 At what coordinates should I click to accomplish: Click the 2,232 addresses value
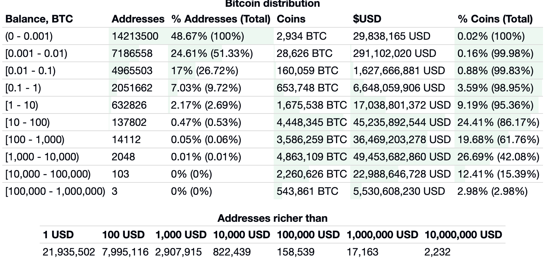pos(437,252)
